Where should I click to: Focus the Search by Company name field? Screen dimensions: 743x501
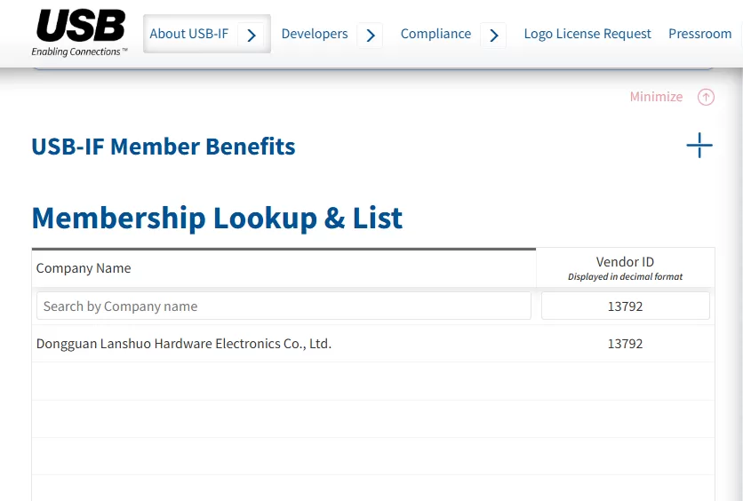[x=284, y=306]
